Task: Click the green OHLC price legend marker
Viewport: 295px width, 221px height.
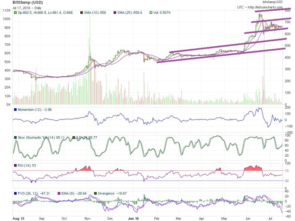Action: [16, 13]
